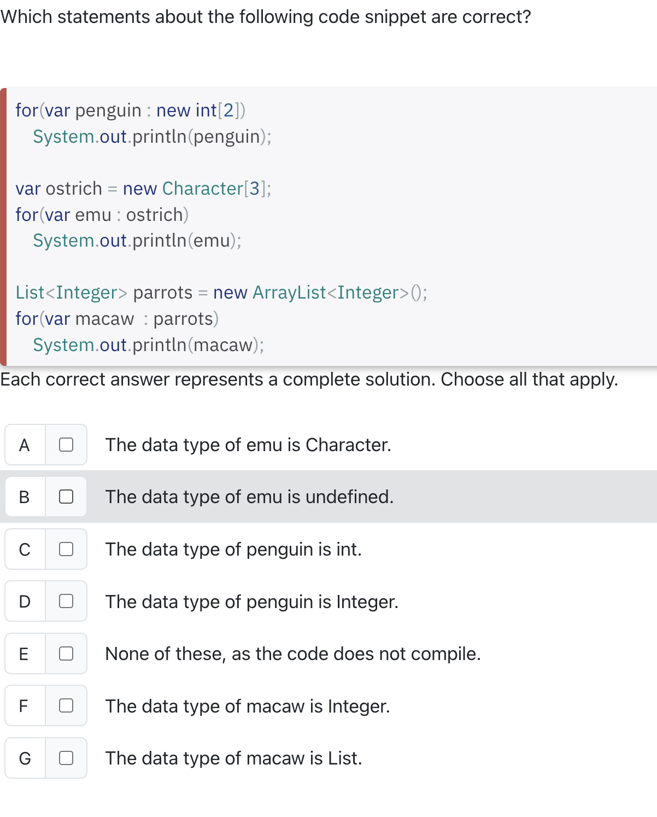Select the row labeled B
This screenshot has height=817, width=657.
(x=24, y=497)
